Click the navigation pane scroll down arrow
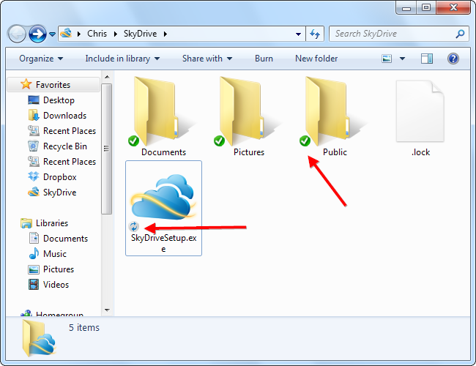Screen dimensions: 476x366 [x=107, y=310]
